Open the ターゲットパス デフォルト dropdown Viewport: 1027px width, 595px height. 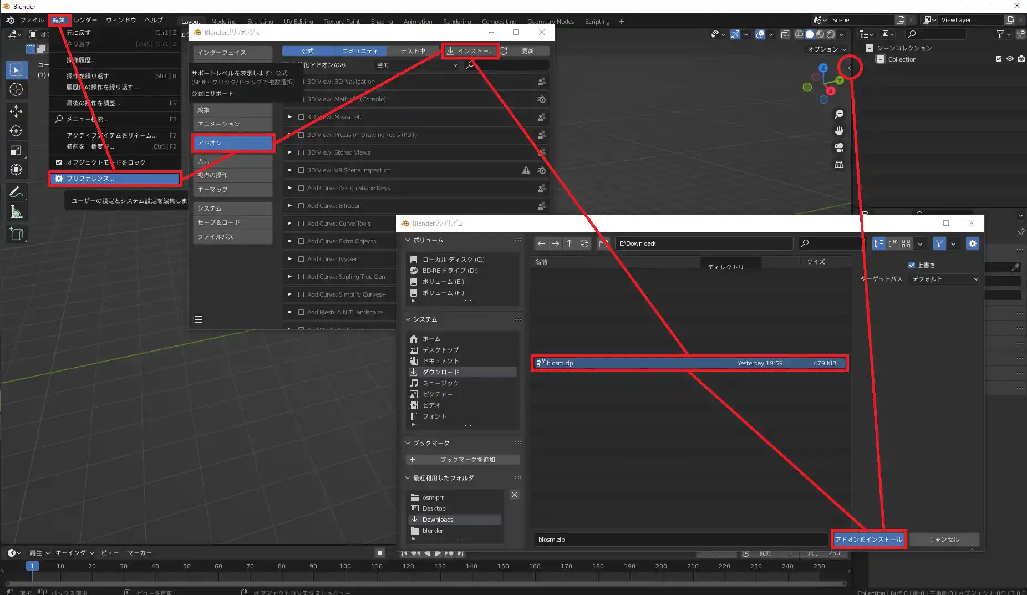pos(945,279)
